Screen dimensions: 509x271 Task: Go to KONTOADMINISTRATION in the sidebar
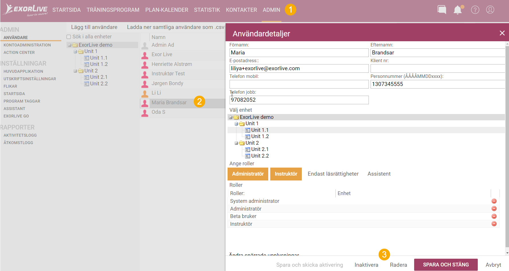[x=27, y=45]
